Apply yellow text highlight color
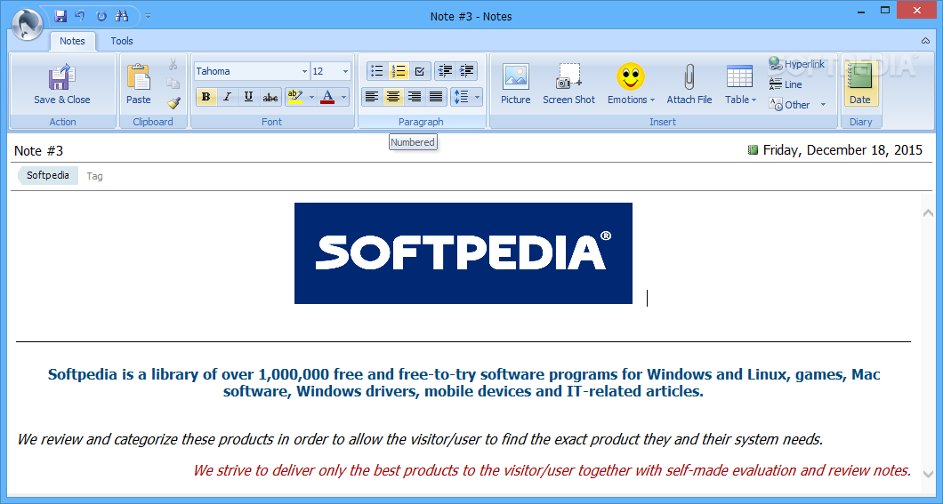The width and height of the screenshot is (943, 504). (x=294, y=97)
